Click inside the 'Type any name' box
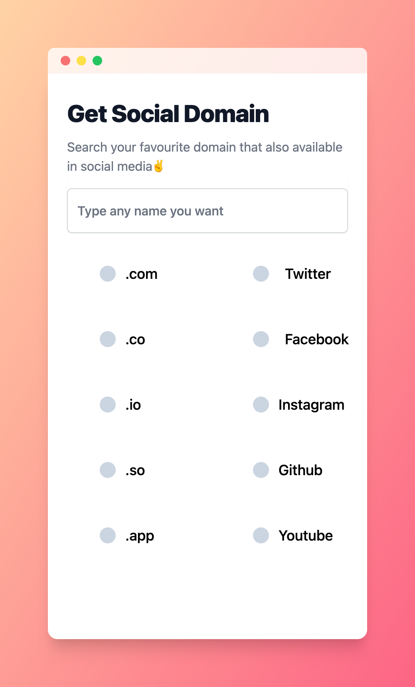This screenshot has height=687, width=415. 207,210
